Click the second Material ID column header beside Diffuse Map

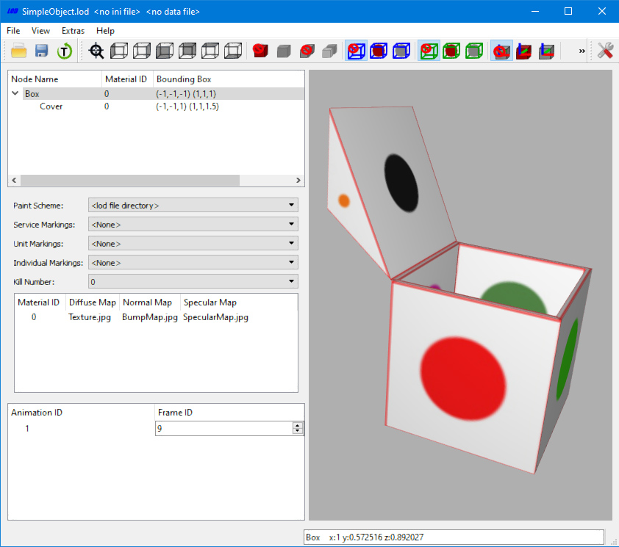[x=39, y=302]
